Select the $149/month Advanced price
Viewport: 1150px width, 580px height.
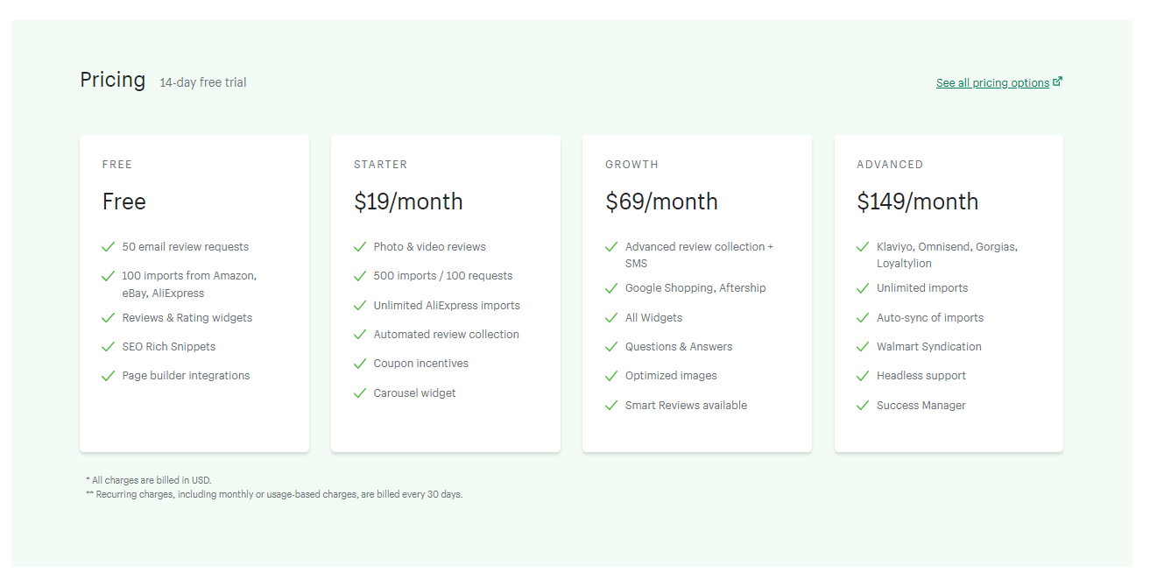917,202
